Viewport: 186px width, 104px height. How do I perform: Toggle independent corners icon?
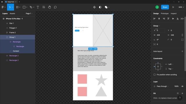coord(182,40)
